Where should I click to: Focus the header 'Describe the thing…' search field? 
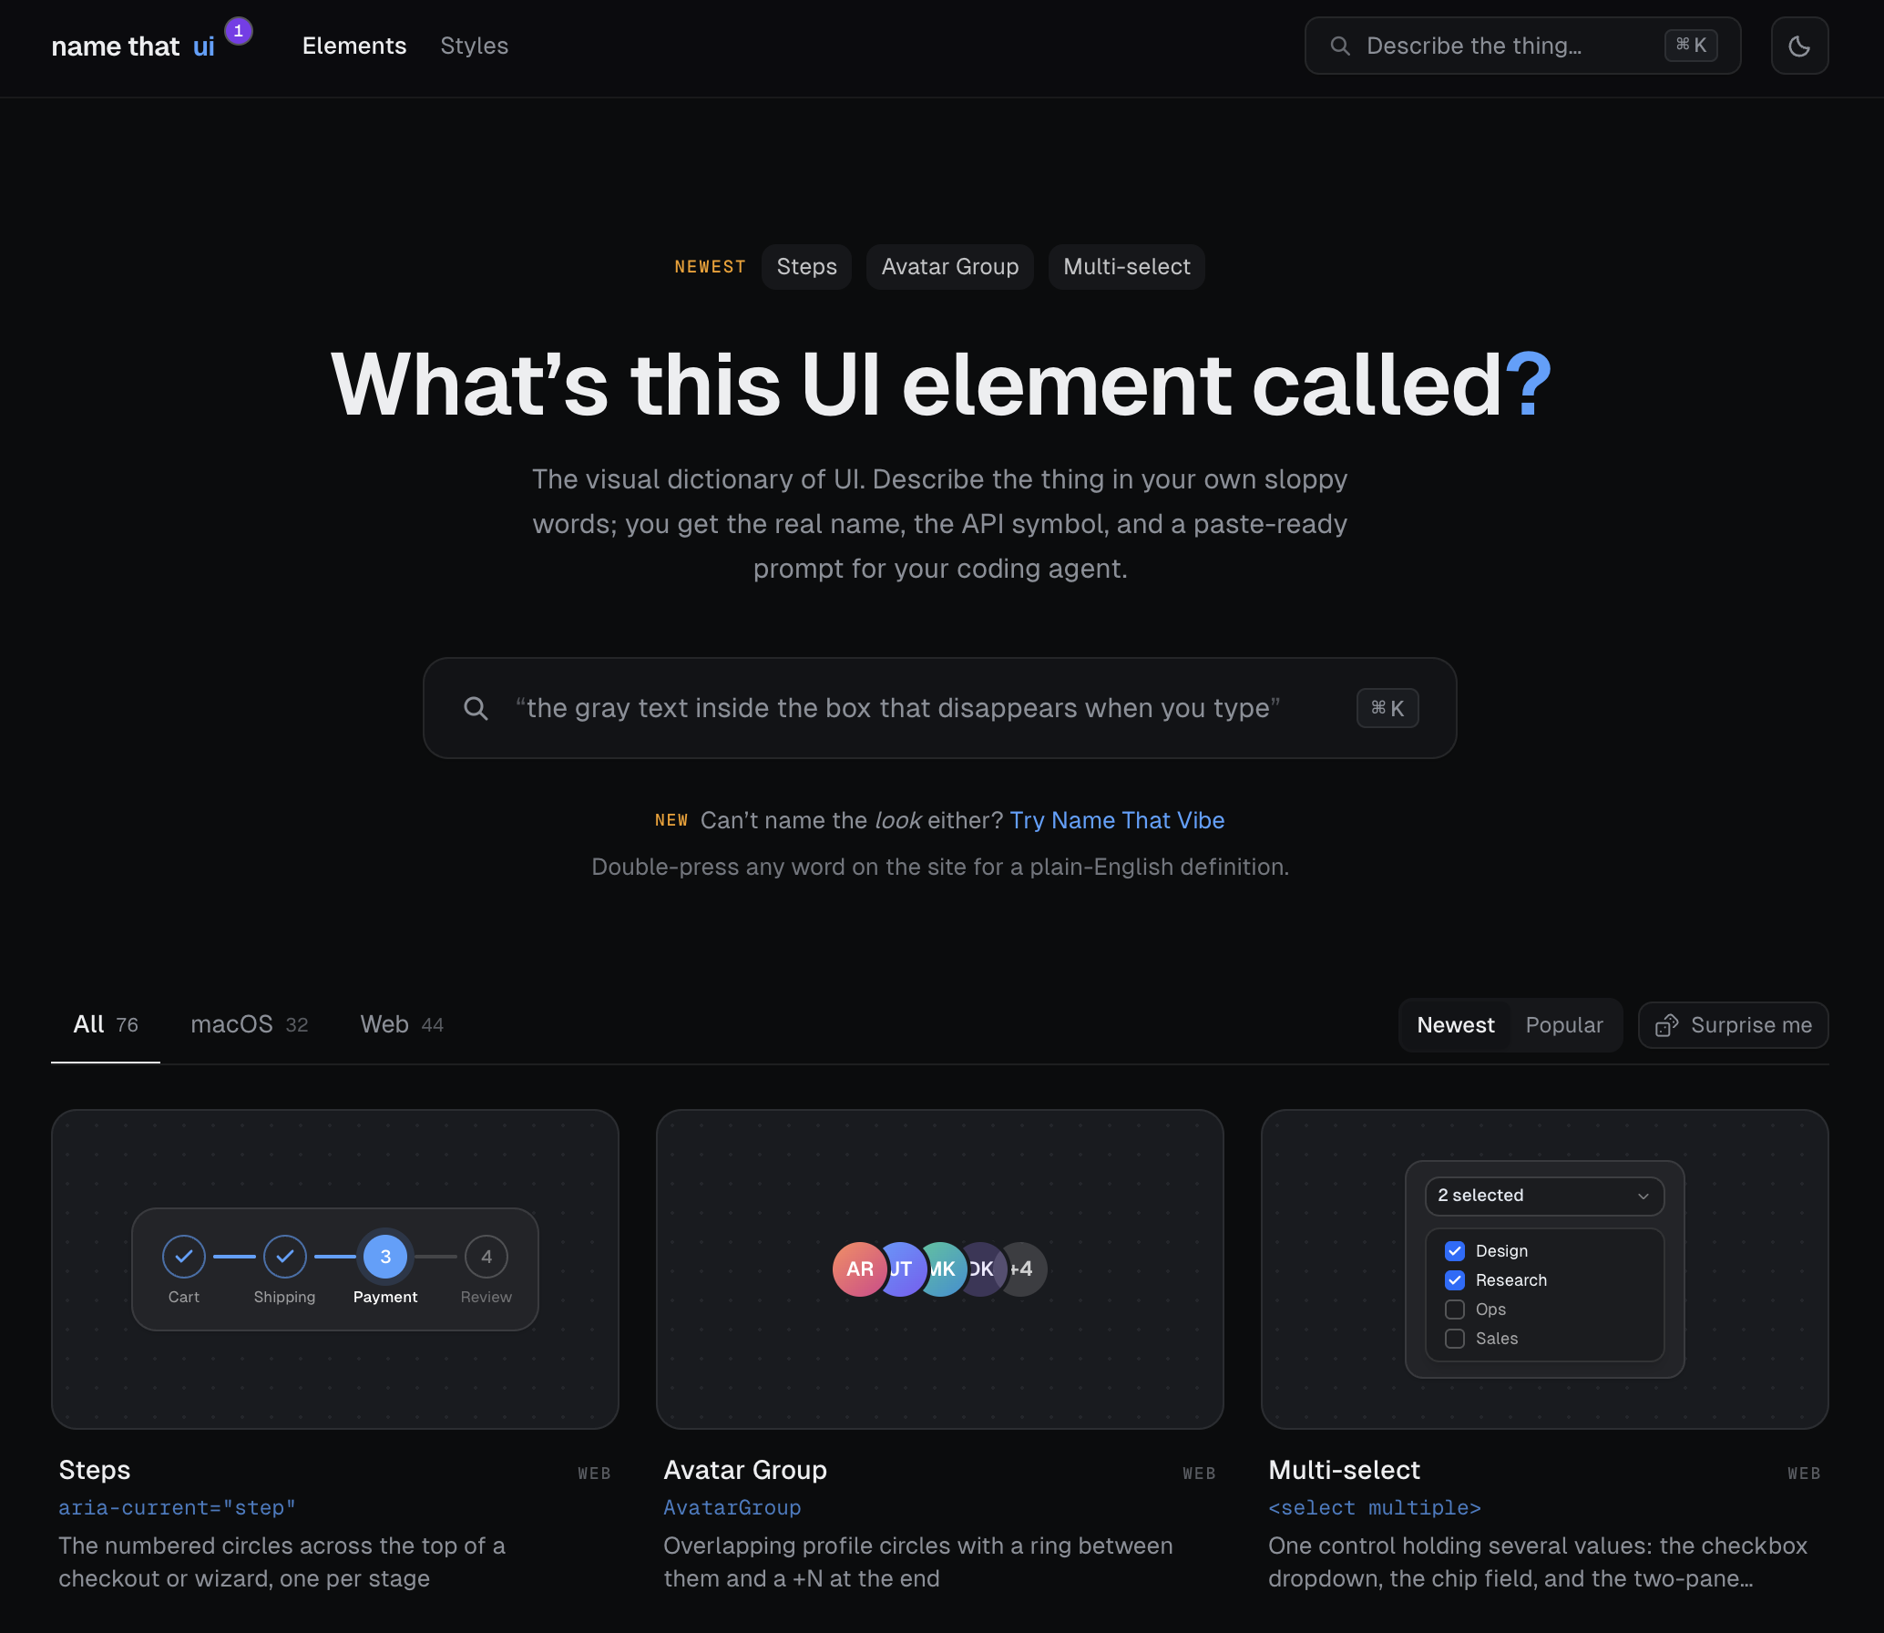pyautogui.click(x=1522, y=46)
